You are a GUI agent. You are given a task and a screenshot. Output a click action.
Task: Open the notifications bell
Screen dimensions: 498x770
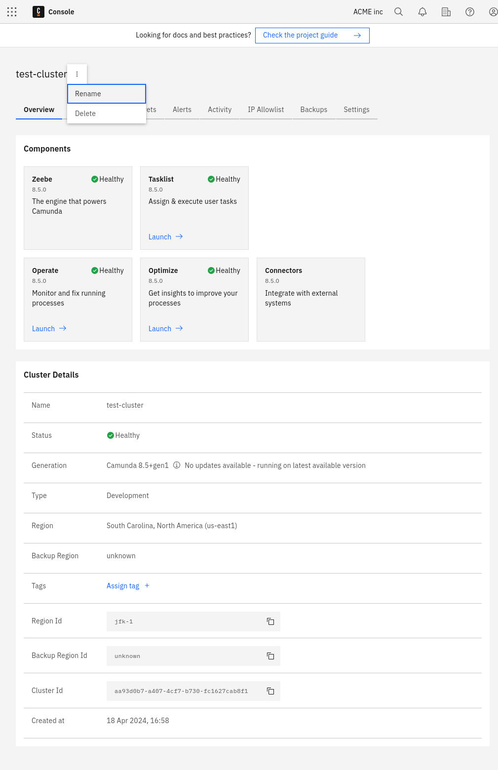(422, 12)
